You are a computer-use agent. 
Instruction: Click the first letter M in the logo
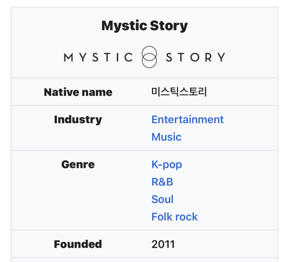coord(69,57)
